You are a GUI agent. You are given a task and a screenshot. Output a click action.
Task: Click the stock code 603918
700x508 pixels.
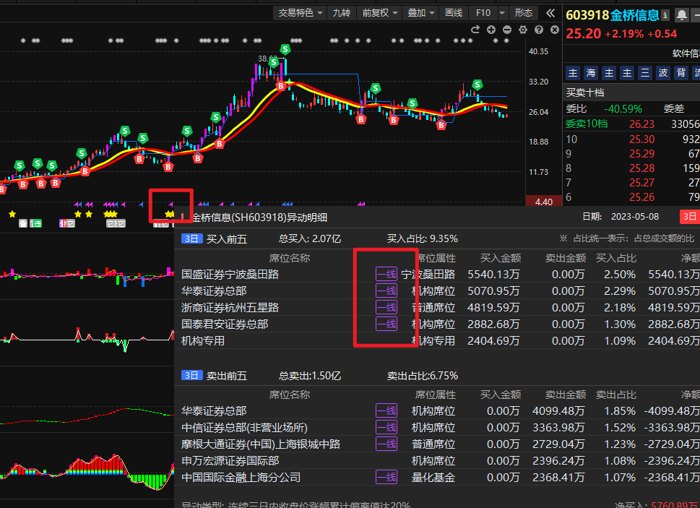coord(587,16)
